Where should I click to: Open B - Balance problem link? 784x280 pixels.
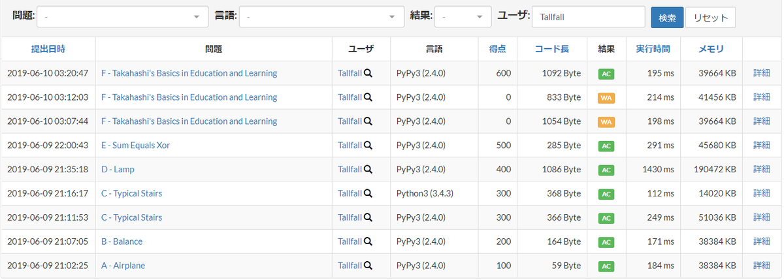(x=122, y=242)
